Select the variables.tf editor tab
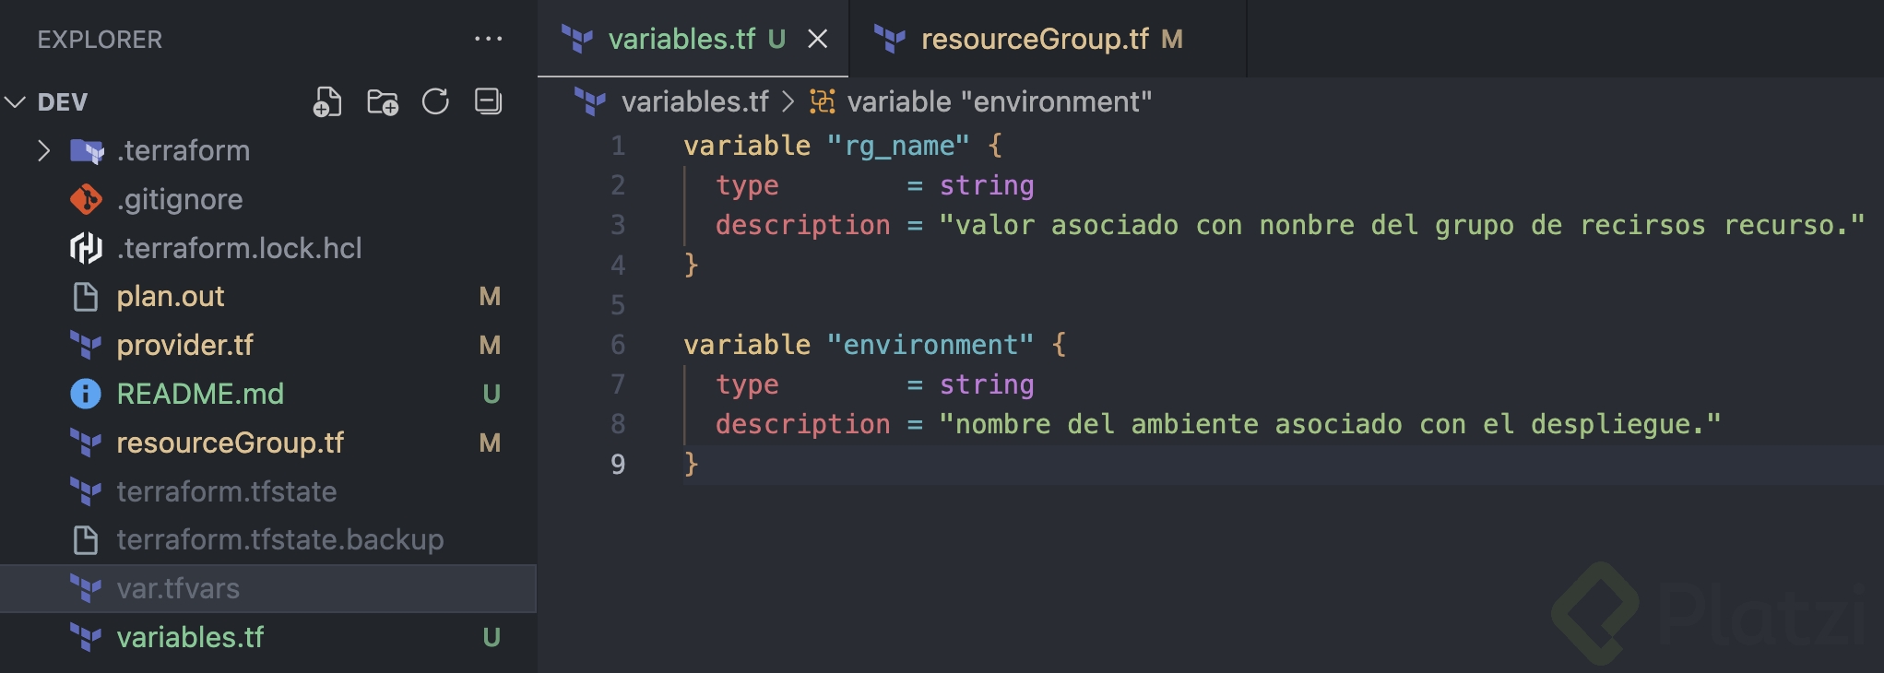Viewport: 1884px width, 673px height. [x=681, y=39]
